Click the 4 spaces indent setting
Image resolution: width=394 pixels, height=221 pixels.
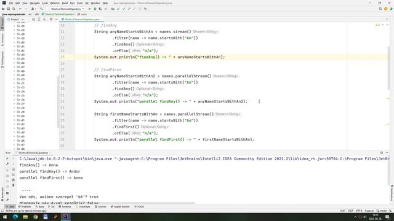369,211
